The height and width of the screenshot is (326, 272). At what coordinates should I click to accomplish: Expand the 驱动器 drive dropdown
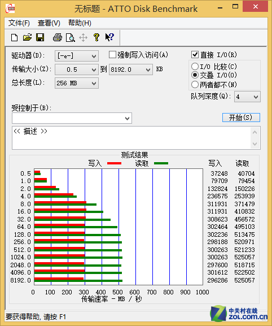(77, 56)
